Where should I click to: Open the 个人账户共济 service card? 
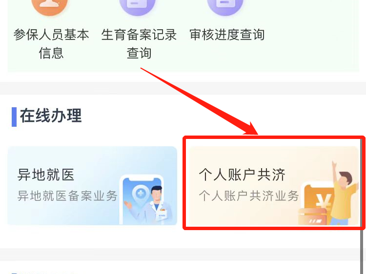274,186
